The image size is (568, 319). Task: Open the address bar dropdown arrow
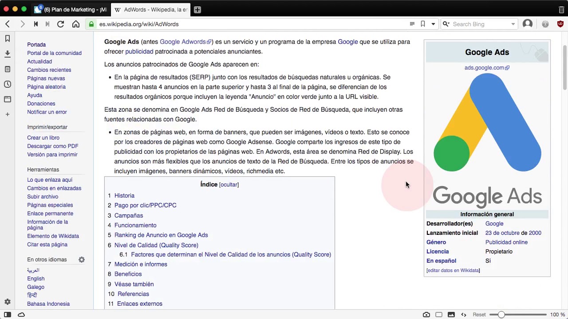[x=433, y=24]
